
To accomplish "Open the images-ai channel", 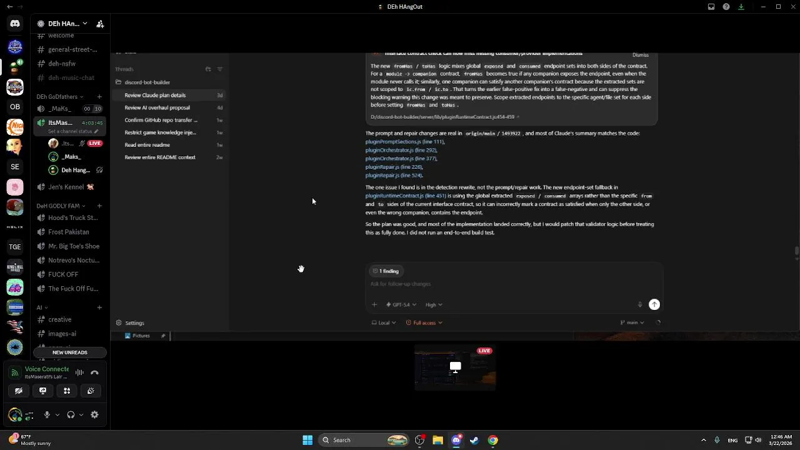I will [x=69, y=334].
